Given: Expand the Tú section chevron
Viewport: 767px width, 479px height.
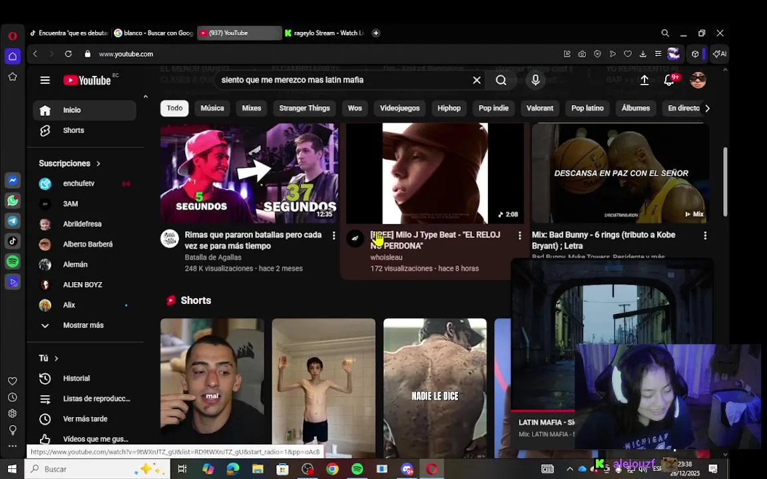Looking at the screenshot, I should click(56, 359).
